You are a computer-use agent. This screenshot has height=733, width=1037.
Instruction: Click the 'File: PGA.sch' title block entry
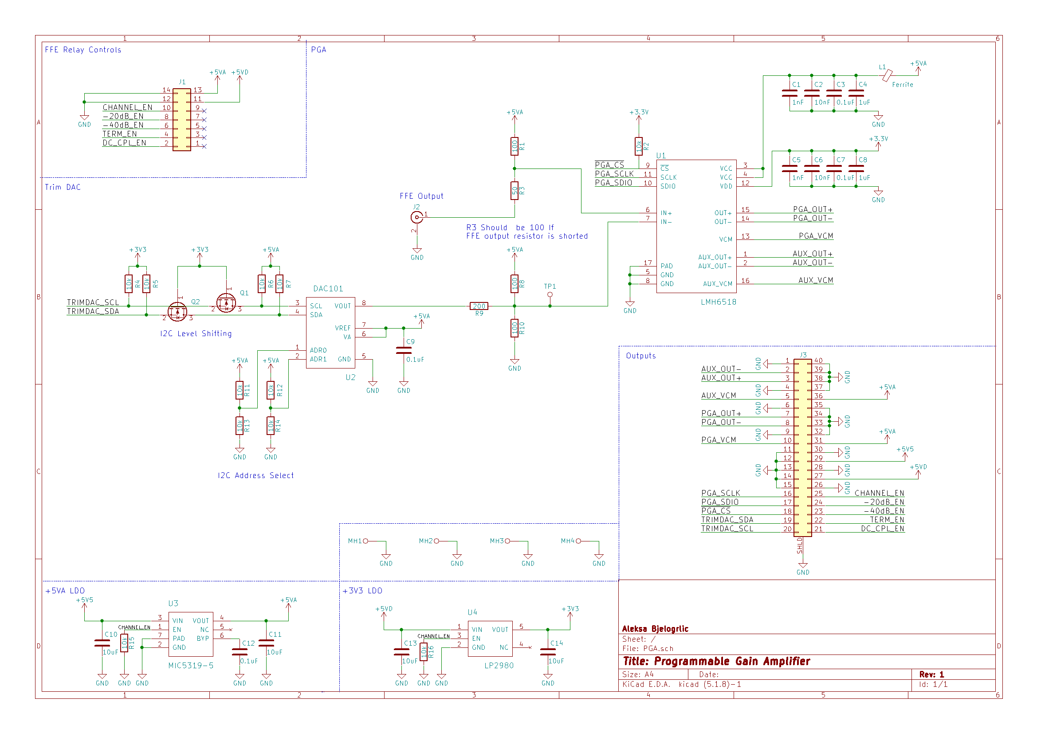point(648,648)
